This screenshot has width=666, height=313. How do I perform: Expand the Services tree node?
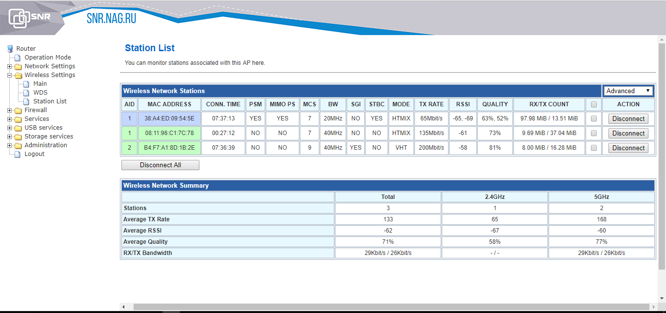pyautogui.click(x=9, y=119)
